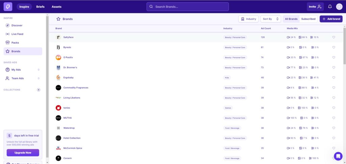Click the Upgrade Now button
Screen dimensions: 346x164
(x=23, y=153)
